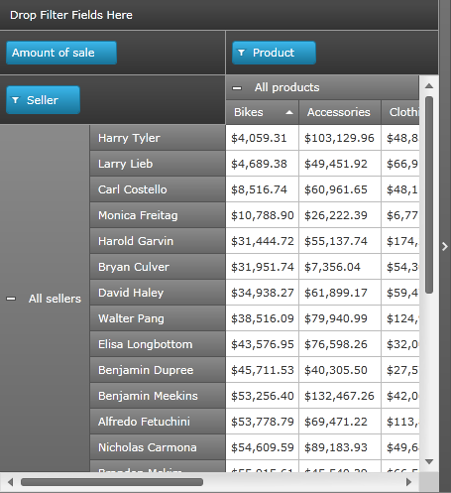Click the Product field button
The height and width of the screenshot is (493, 451).
274,53
